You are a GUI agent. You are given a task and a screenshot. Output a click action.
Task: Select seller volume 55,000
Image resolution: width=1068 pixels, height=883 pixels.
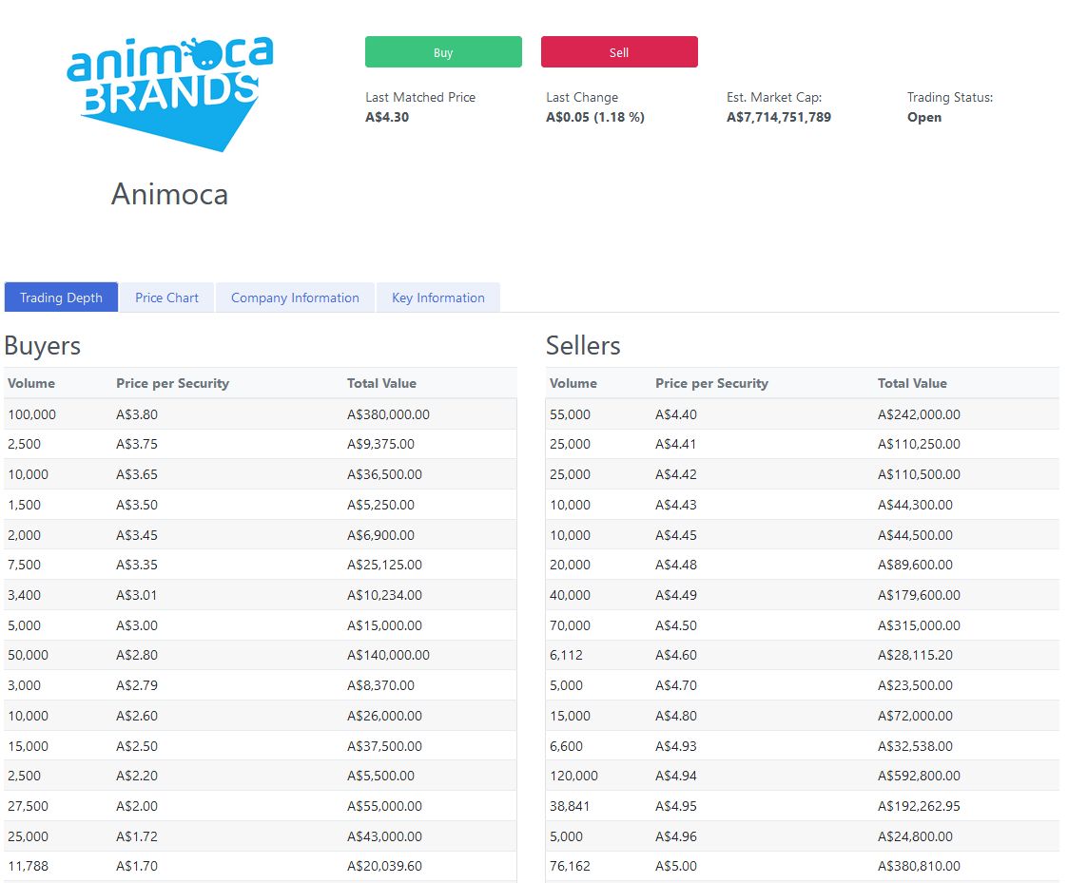[570, 414]
